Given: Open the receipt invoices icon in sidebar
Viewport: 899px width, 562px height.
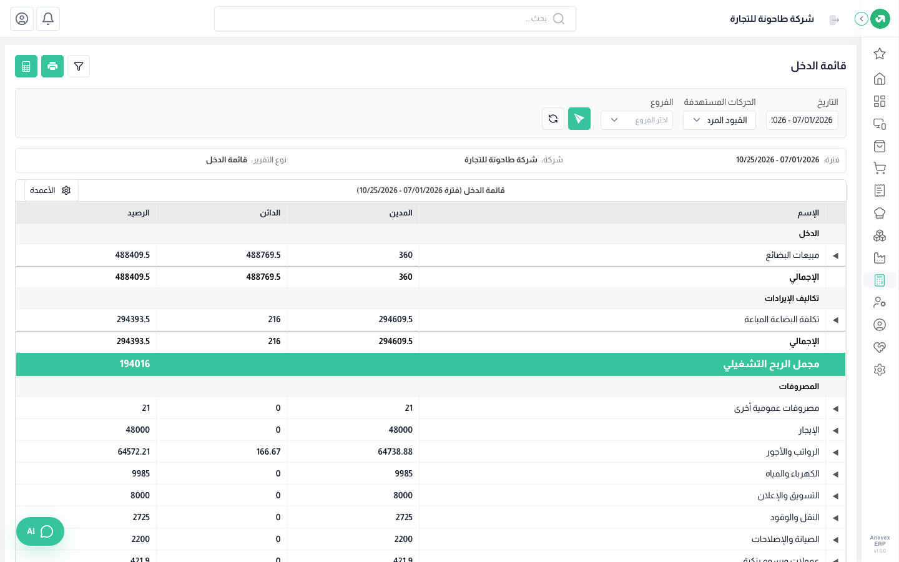Looking at the screenshot, I should 880,190.
